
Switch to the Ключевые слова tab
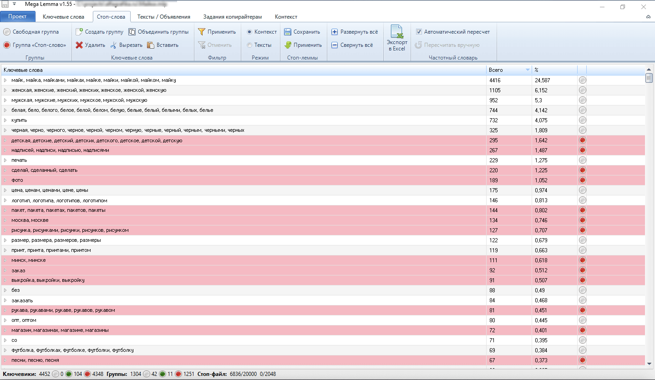(x=63, y=17)
